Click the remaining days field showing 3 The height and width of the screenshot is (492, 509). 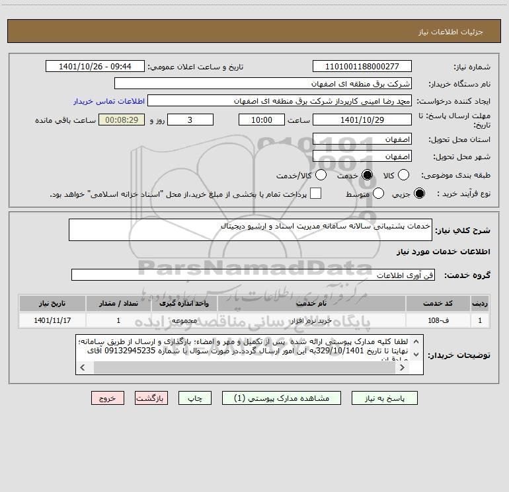point(190,120)
